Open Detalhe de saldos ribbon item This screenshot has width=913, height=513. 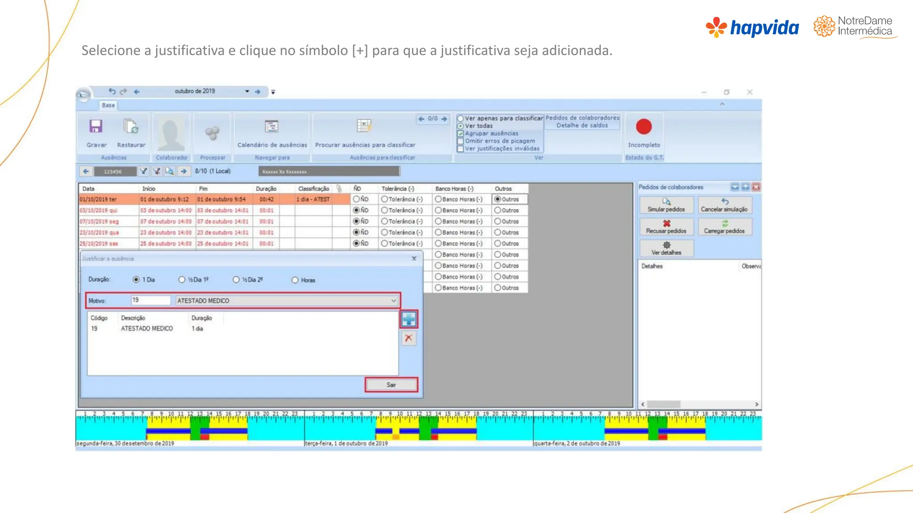(x=582, y=126)
